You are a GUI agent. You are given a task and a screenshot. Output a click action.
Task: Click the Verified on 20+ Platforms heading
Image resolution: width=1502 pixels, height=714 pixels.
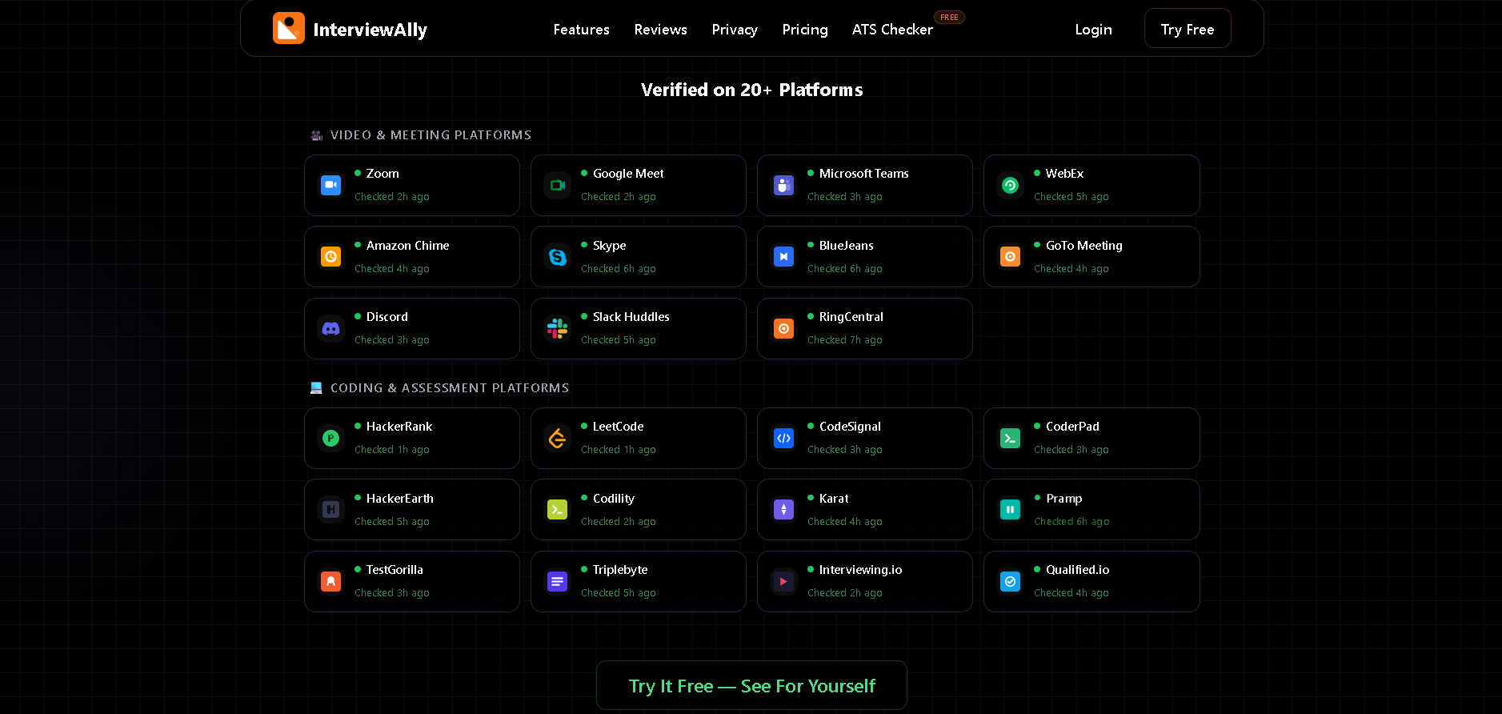751,90
